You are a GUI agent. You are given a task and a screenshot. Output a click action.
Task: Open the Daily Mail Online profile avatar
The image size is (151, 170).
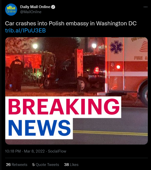click(11, 10)
